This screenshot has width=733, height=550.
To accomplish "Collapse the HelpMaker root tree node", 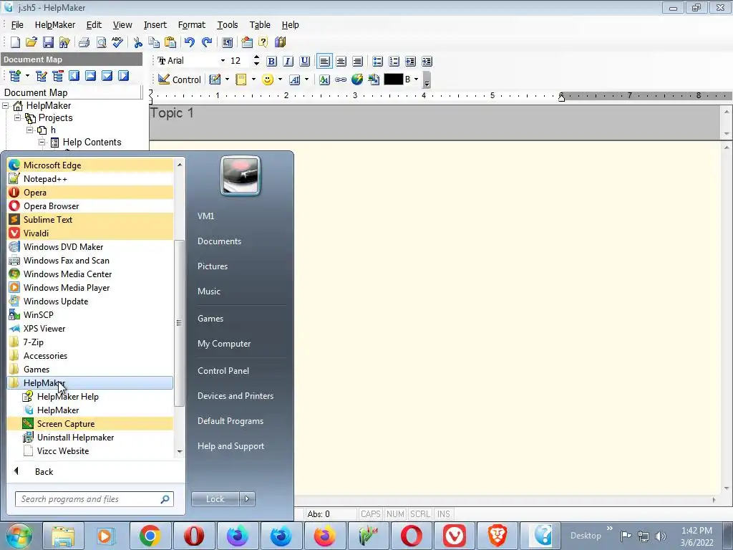I will 6,106.
